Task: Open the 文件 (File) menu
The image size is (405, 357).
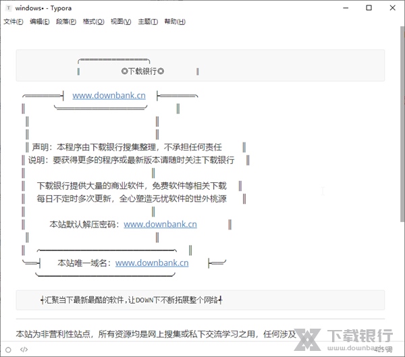Action: click(13, 22)
